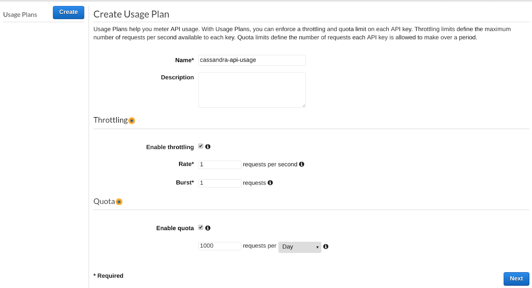Image resolution: width=532 pixels, height=288 pixels.
Task: Focus the Rate requests per second field
Action: pyautogui.click(x=219, y=165)
